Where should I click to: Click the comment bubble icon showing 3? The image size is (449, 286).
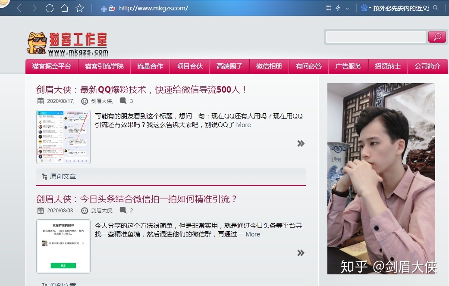123,101
